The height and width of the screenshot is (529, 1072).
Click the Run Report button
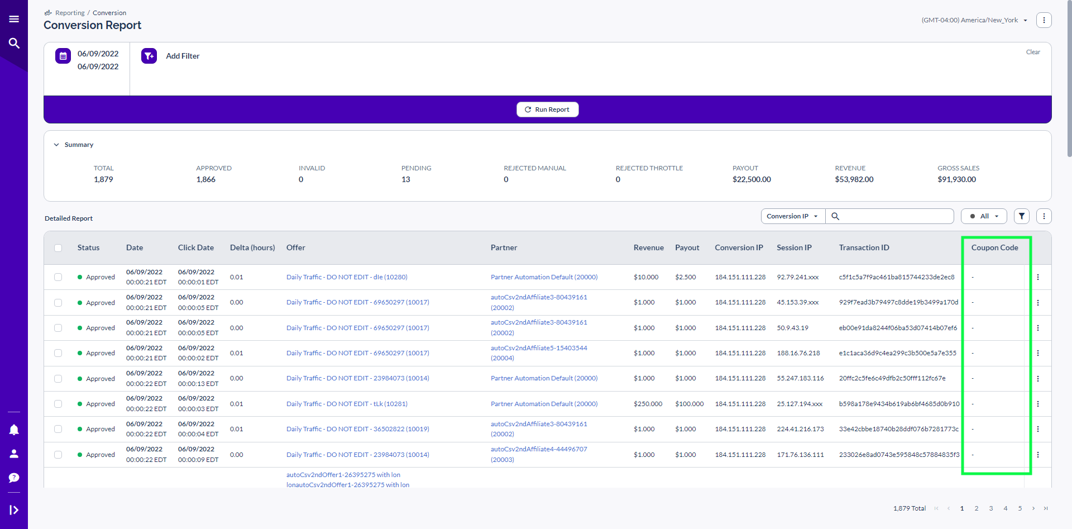click(548, 109)
